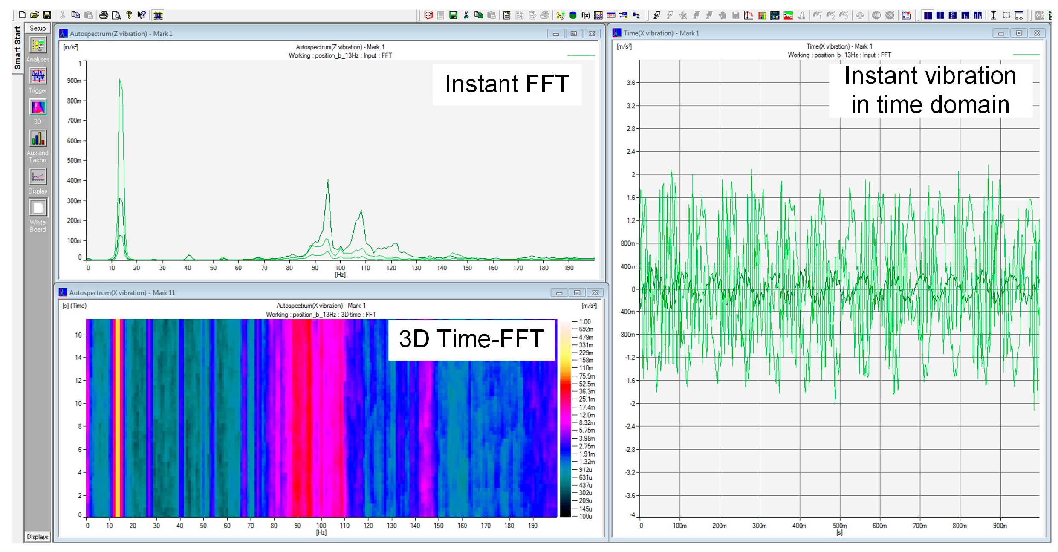
Task: Open Aux and Tacho settings
Action: tap(38, 139)
